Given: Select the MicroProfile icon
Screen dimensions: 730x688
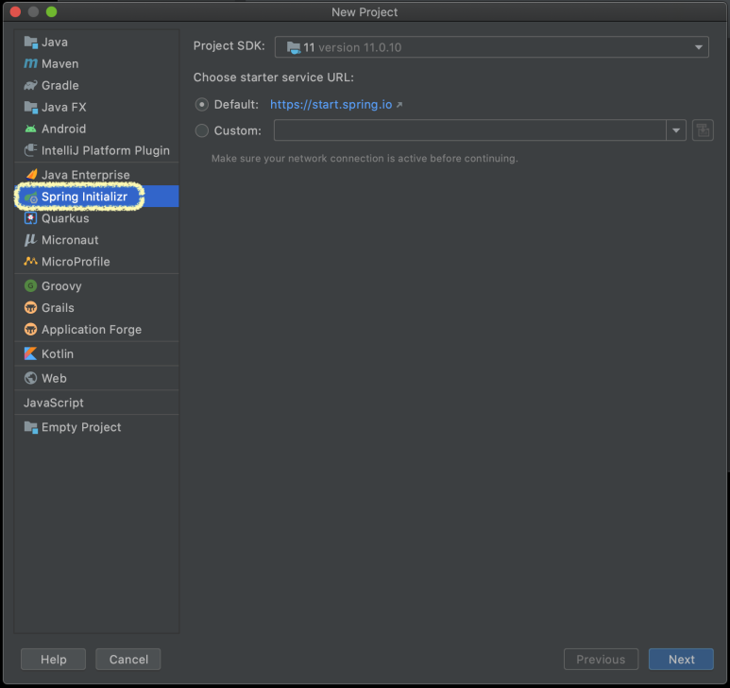Looking at the screenshot, I should pos(31,262).
